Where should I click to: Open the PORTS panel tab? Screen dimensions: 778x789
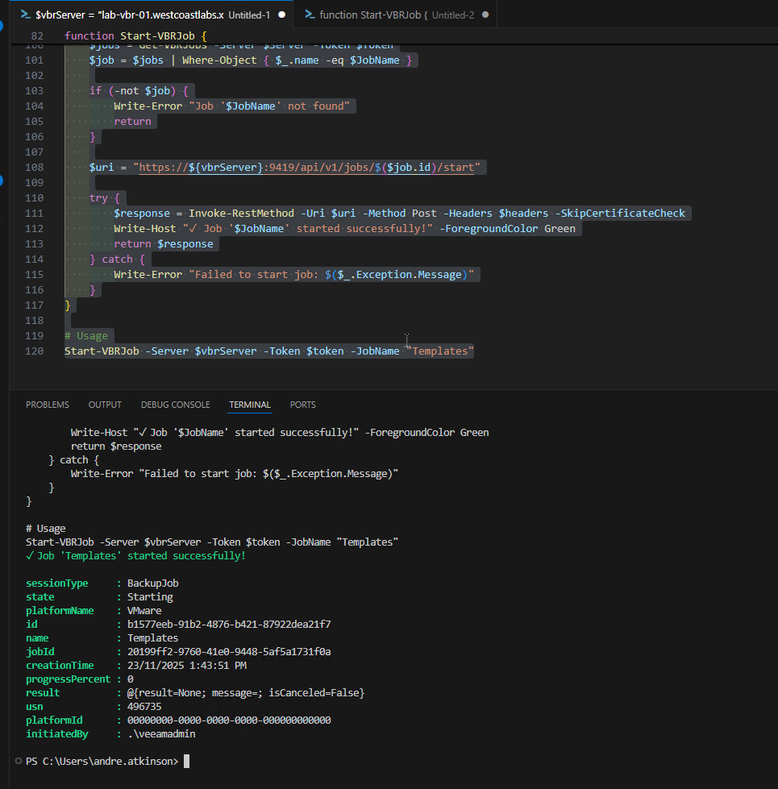(303, 405)
